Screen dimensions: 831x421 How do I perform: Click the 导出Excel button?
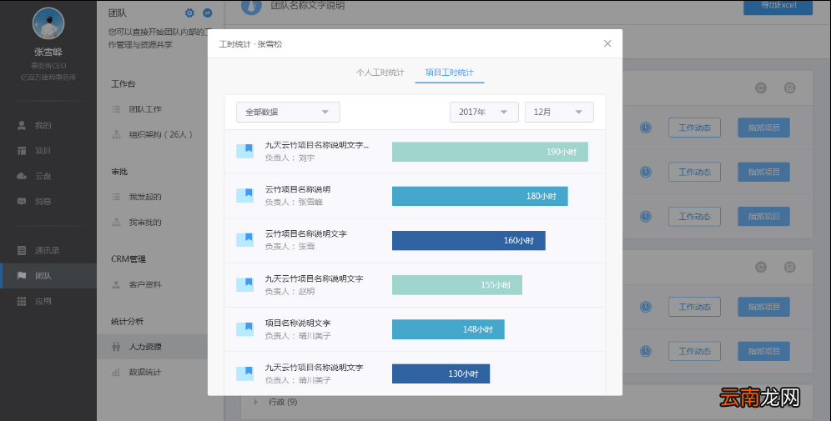point(778,6)
